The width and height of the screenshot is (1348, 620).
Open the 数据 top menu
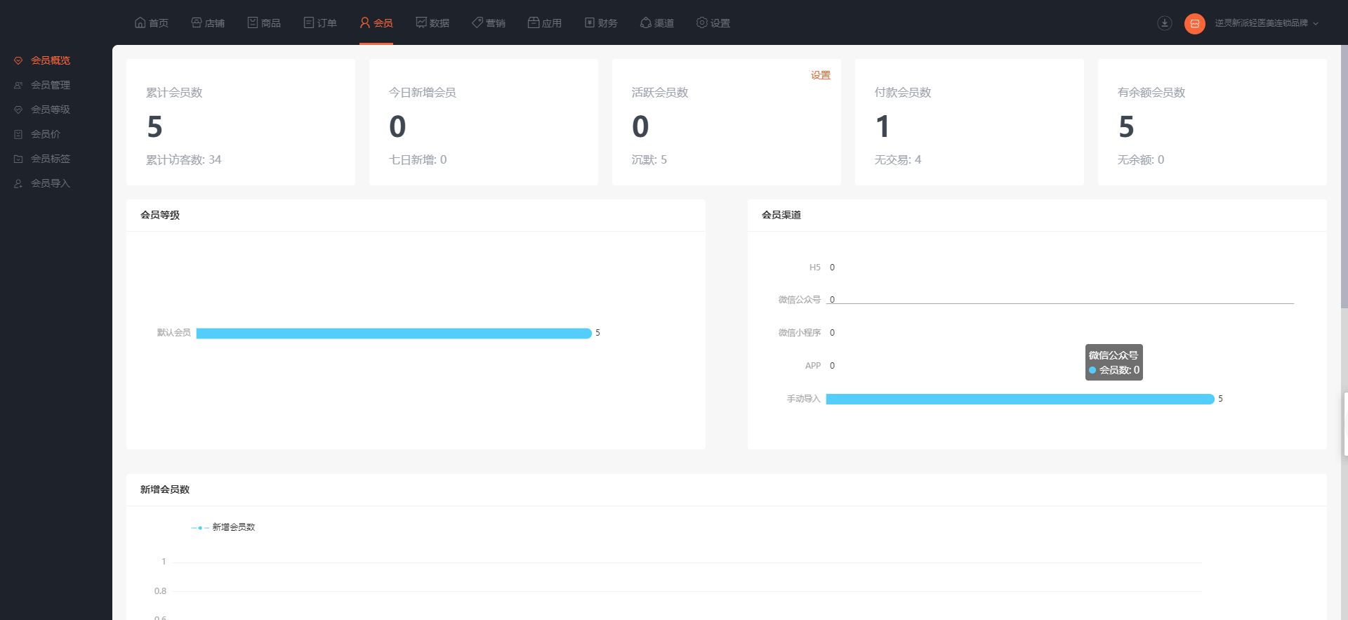point(432,23)
